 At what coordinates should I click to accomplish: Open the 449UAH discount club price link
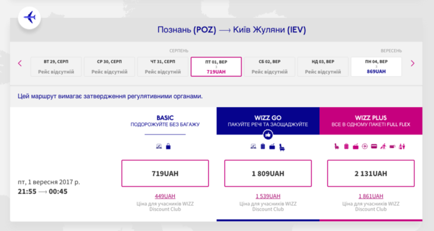pyautogui.click(x=165, y=196)
